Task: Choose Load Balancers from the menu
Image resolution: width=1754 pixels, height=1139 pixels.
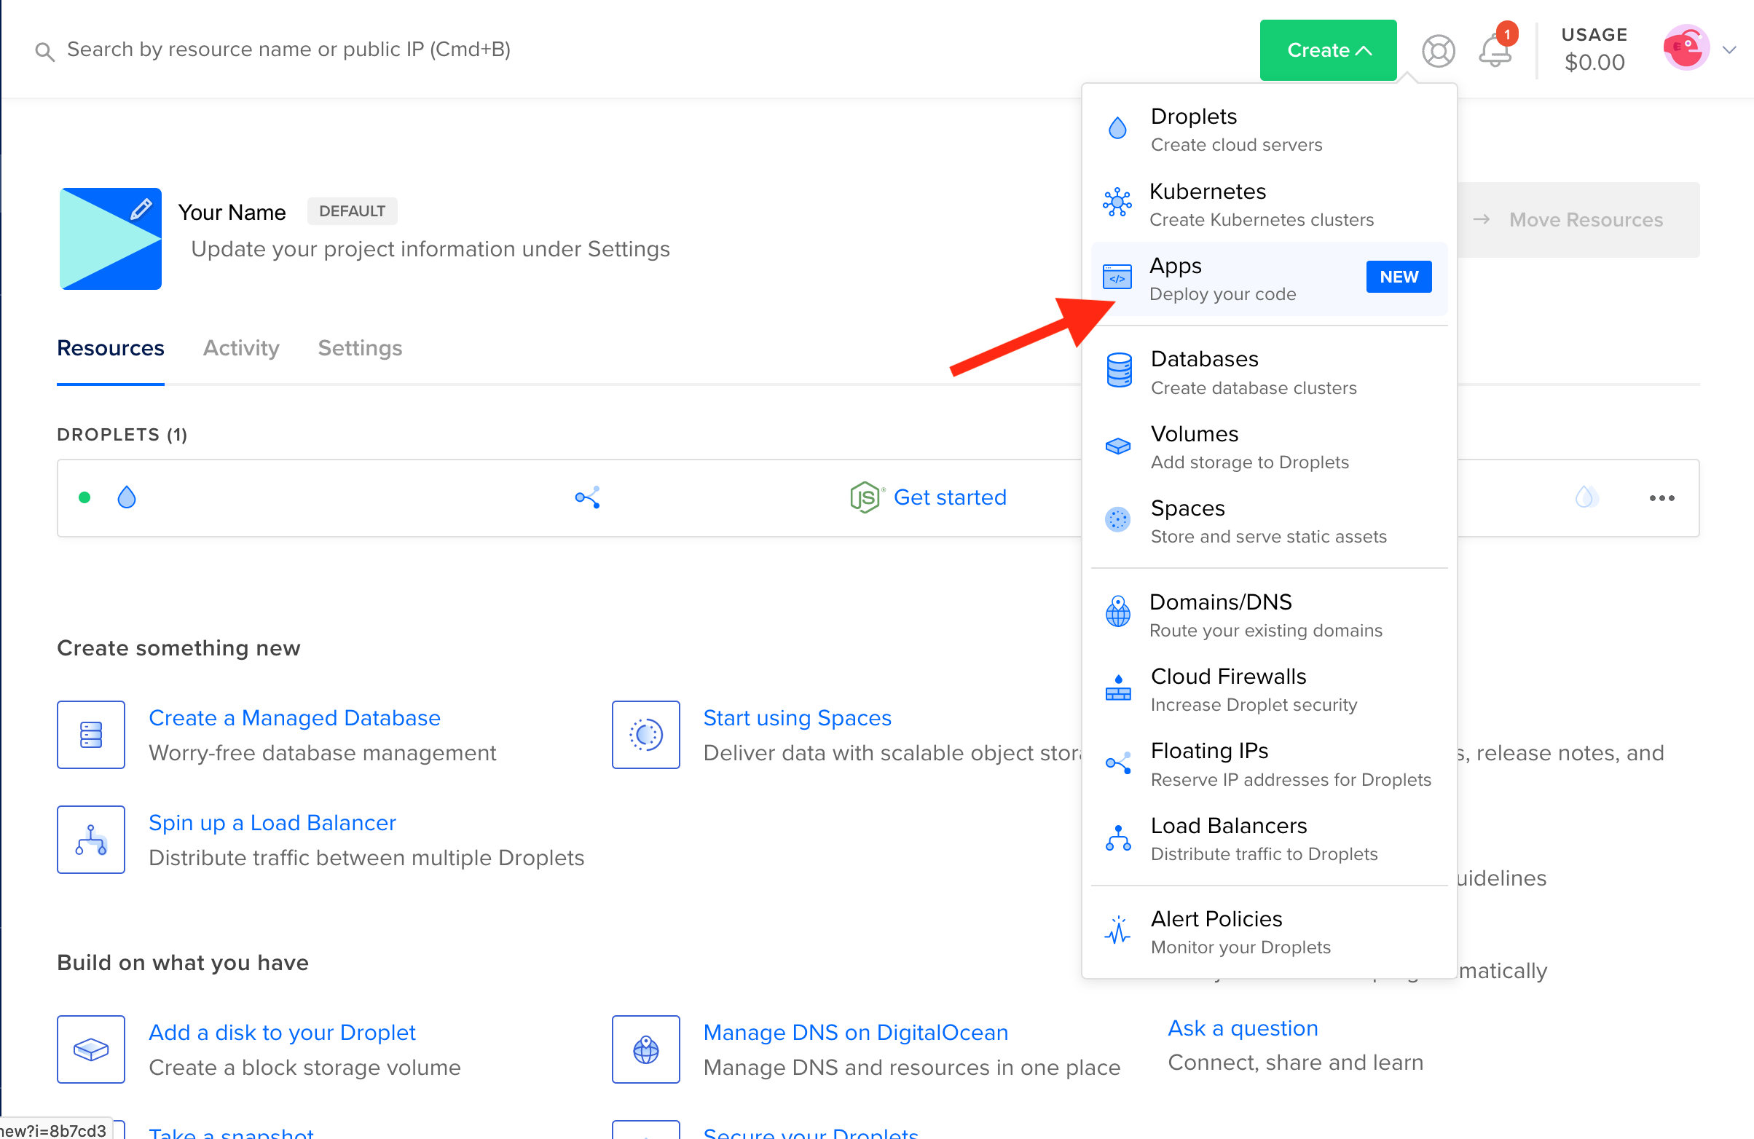Action: [1269, 838]
